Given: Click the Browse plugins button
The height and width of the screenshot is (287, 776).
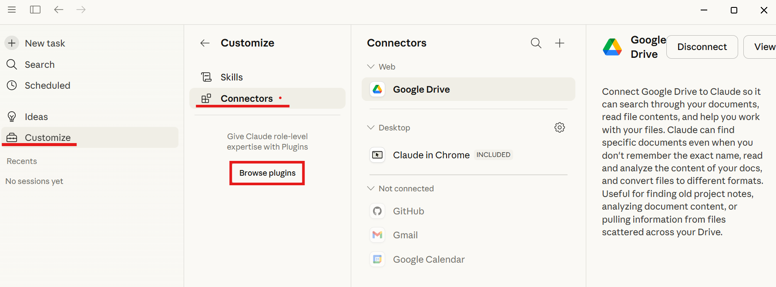Looking at the screenshot, I should [x=267, y=173].
